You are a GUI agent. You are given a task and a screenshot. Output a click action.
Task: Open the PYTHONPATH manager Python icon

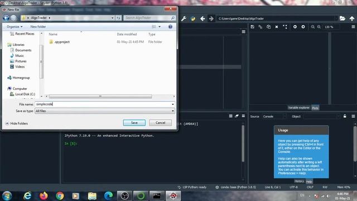pyautogui.click(x=193, y=18)
